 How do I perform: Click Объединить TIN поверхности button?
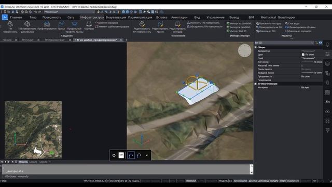click(x=205, y=26)
